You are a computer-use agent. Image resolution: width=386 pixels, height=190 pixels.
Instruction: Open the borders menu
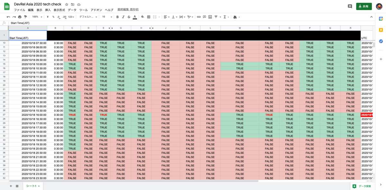(x=149, y=17)
